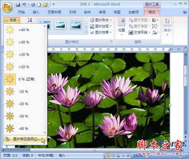This screenshot has width=189, height=159.
Task: Open Word help question mark icon
Action: click(x=185, y=12)
